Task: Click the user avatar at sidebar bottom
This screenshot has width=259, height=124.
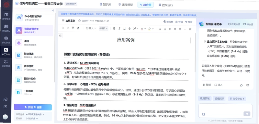Action: (x=5, y=117)
